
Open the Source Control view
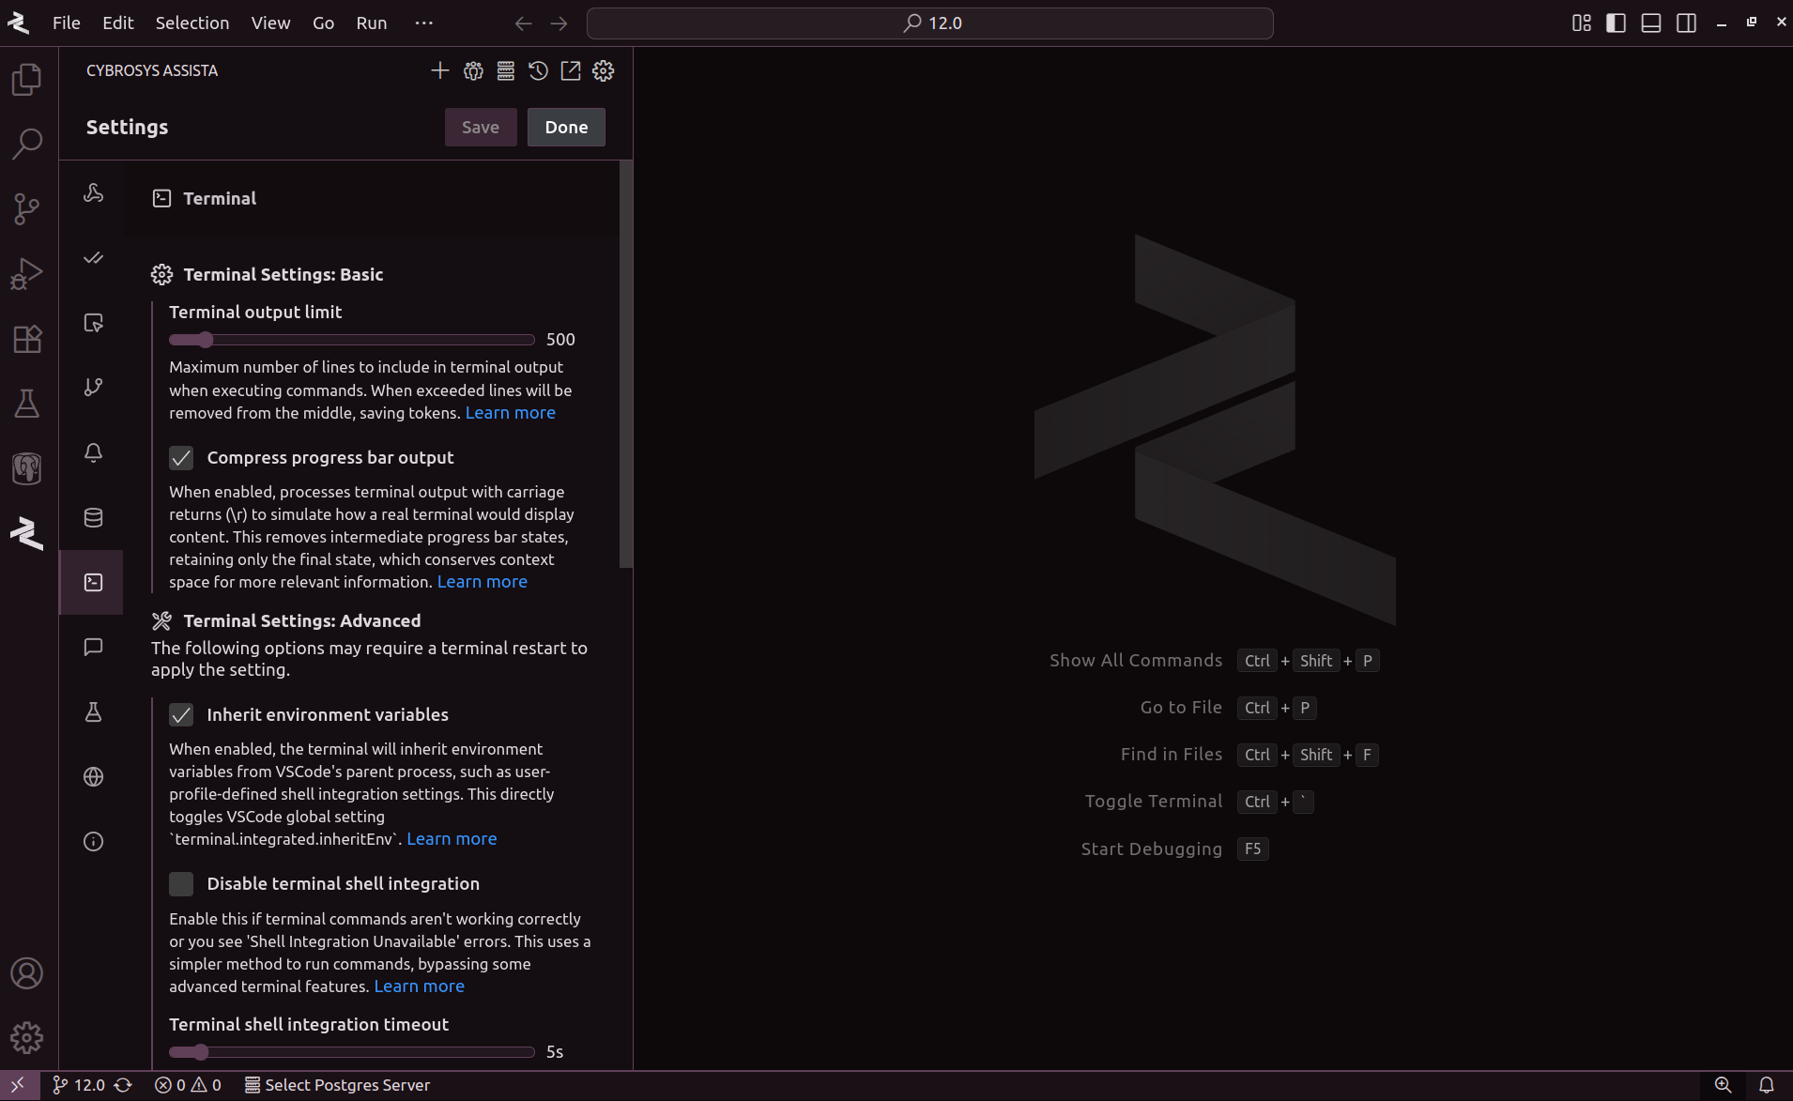27,208
